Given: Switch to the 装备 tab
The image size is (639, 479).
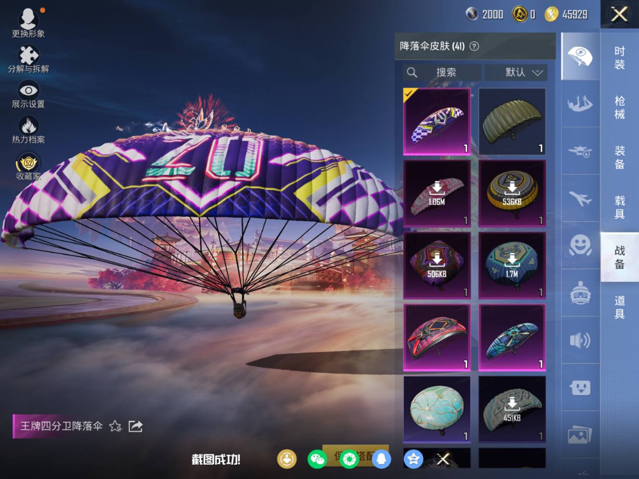Looking at the screenshot, I should tap(620, 157).
